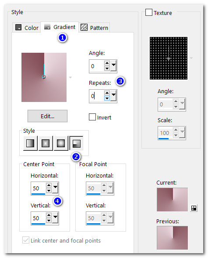Select the Linear gradient style icon
The height and width of the screenshot is (258, 208).
click(30, 143)
